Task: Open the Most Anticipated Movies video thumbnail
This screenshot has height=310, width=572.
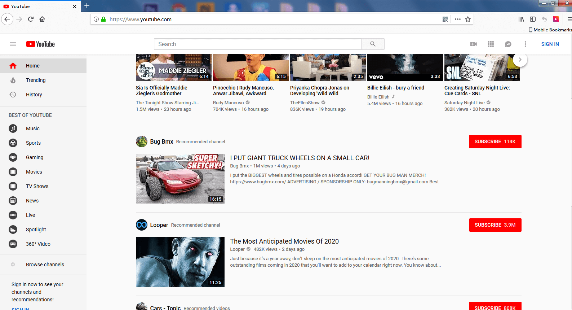Action: (x=180, y=262)
